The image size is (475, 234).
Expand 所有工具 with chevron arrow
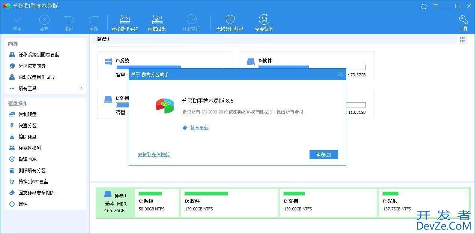point(81,88)
